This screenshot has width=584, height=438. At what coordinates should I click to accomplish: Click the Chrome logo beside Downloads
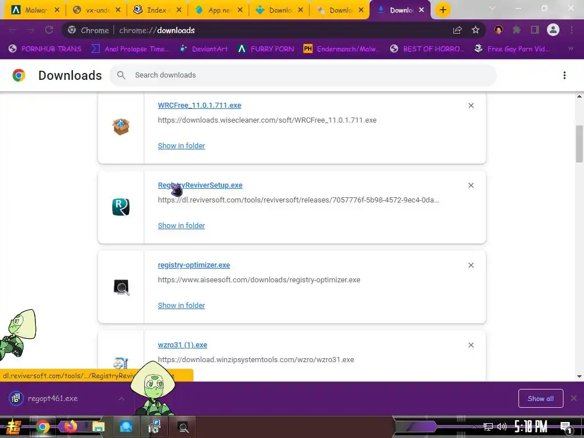point(19,75)
